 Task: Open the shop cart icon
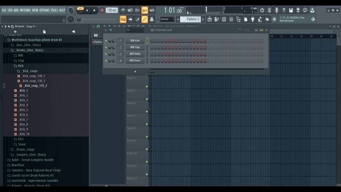274,19
